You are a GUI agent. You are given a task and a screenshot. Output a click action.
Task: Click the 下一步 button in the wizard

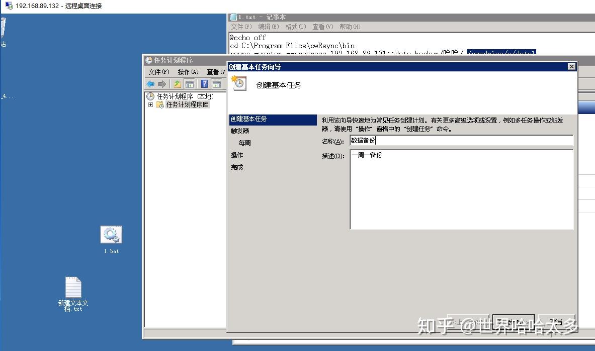[x=513, y=321]
